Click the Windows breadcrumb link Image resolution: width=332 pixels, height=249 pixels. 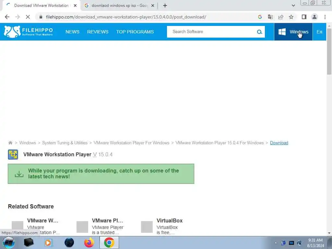click(28, 143)
